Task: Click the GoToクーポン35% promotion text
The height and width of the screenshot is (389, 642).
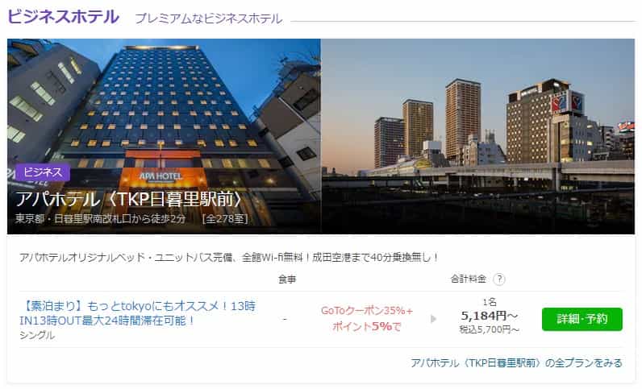Action: tap(367, 311)
